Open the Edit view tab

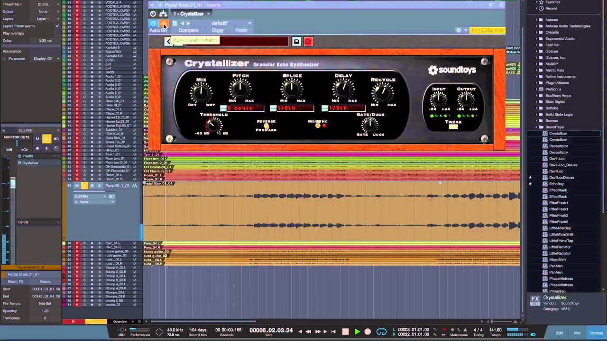[x=560, y=333]
